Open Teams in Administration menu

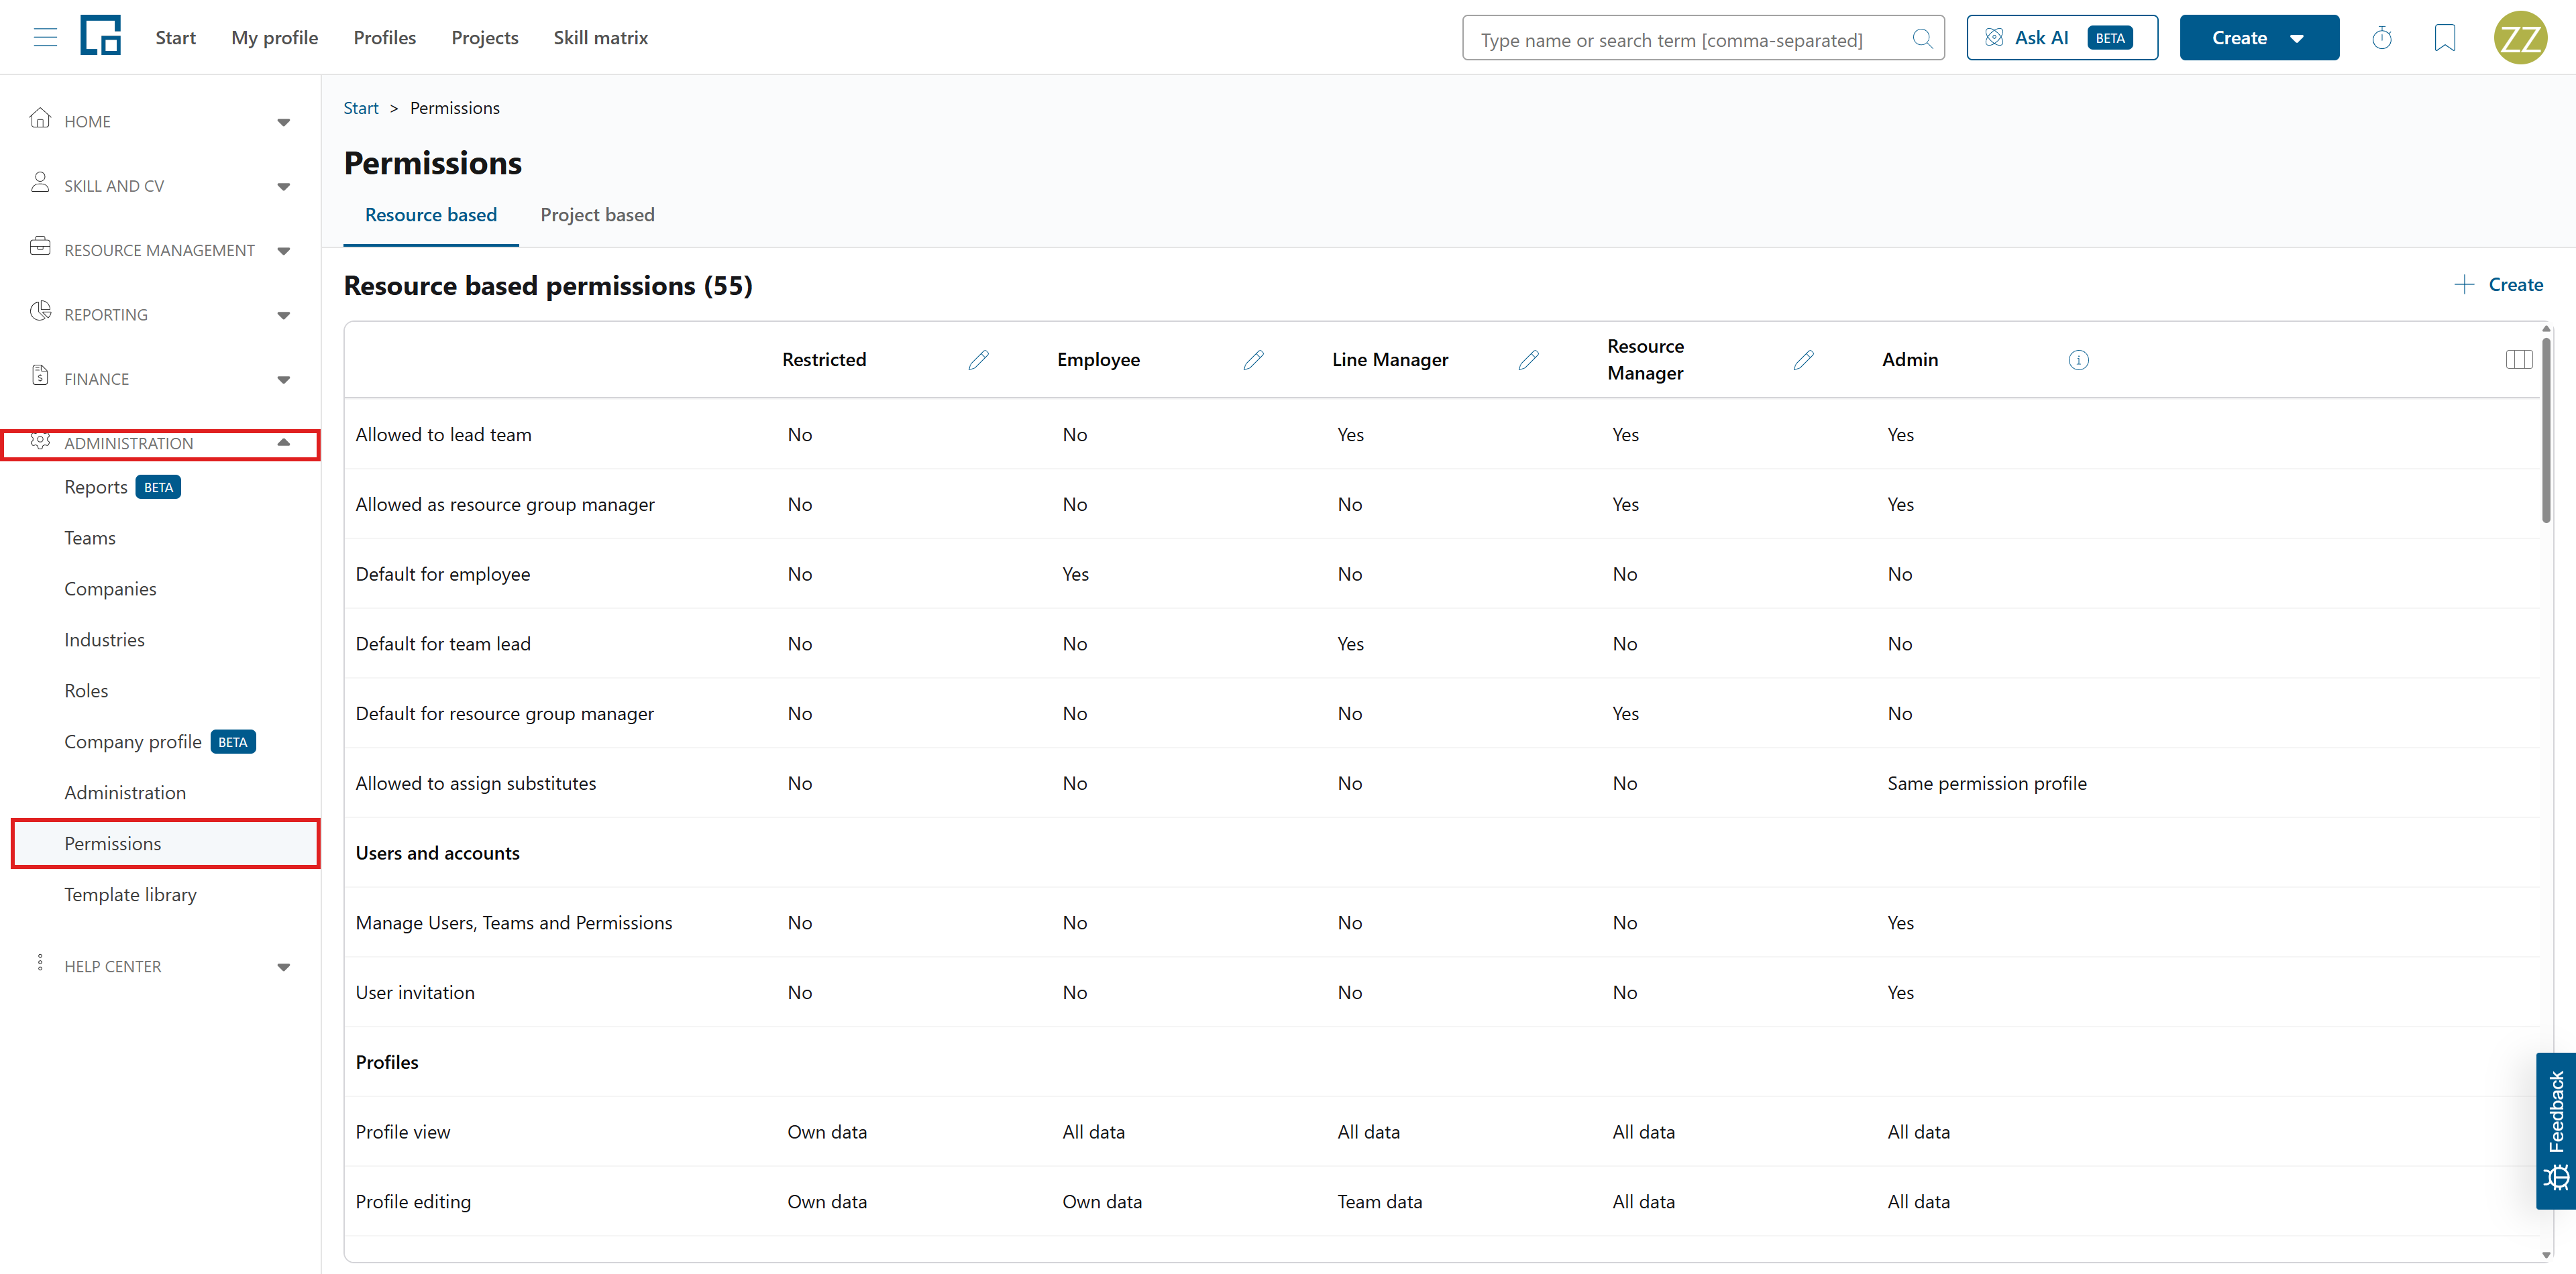point(90,538)
